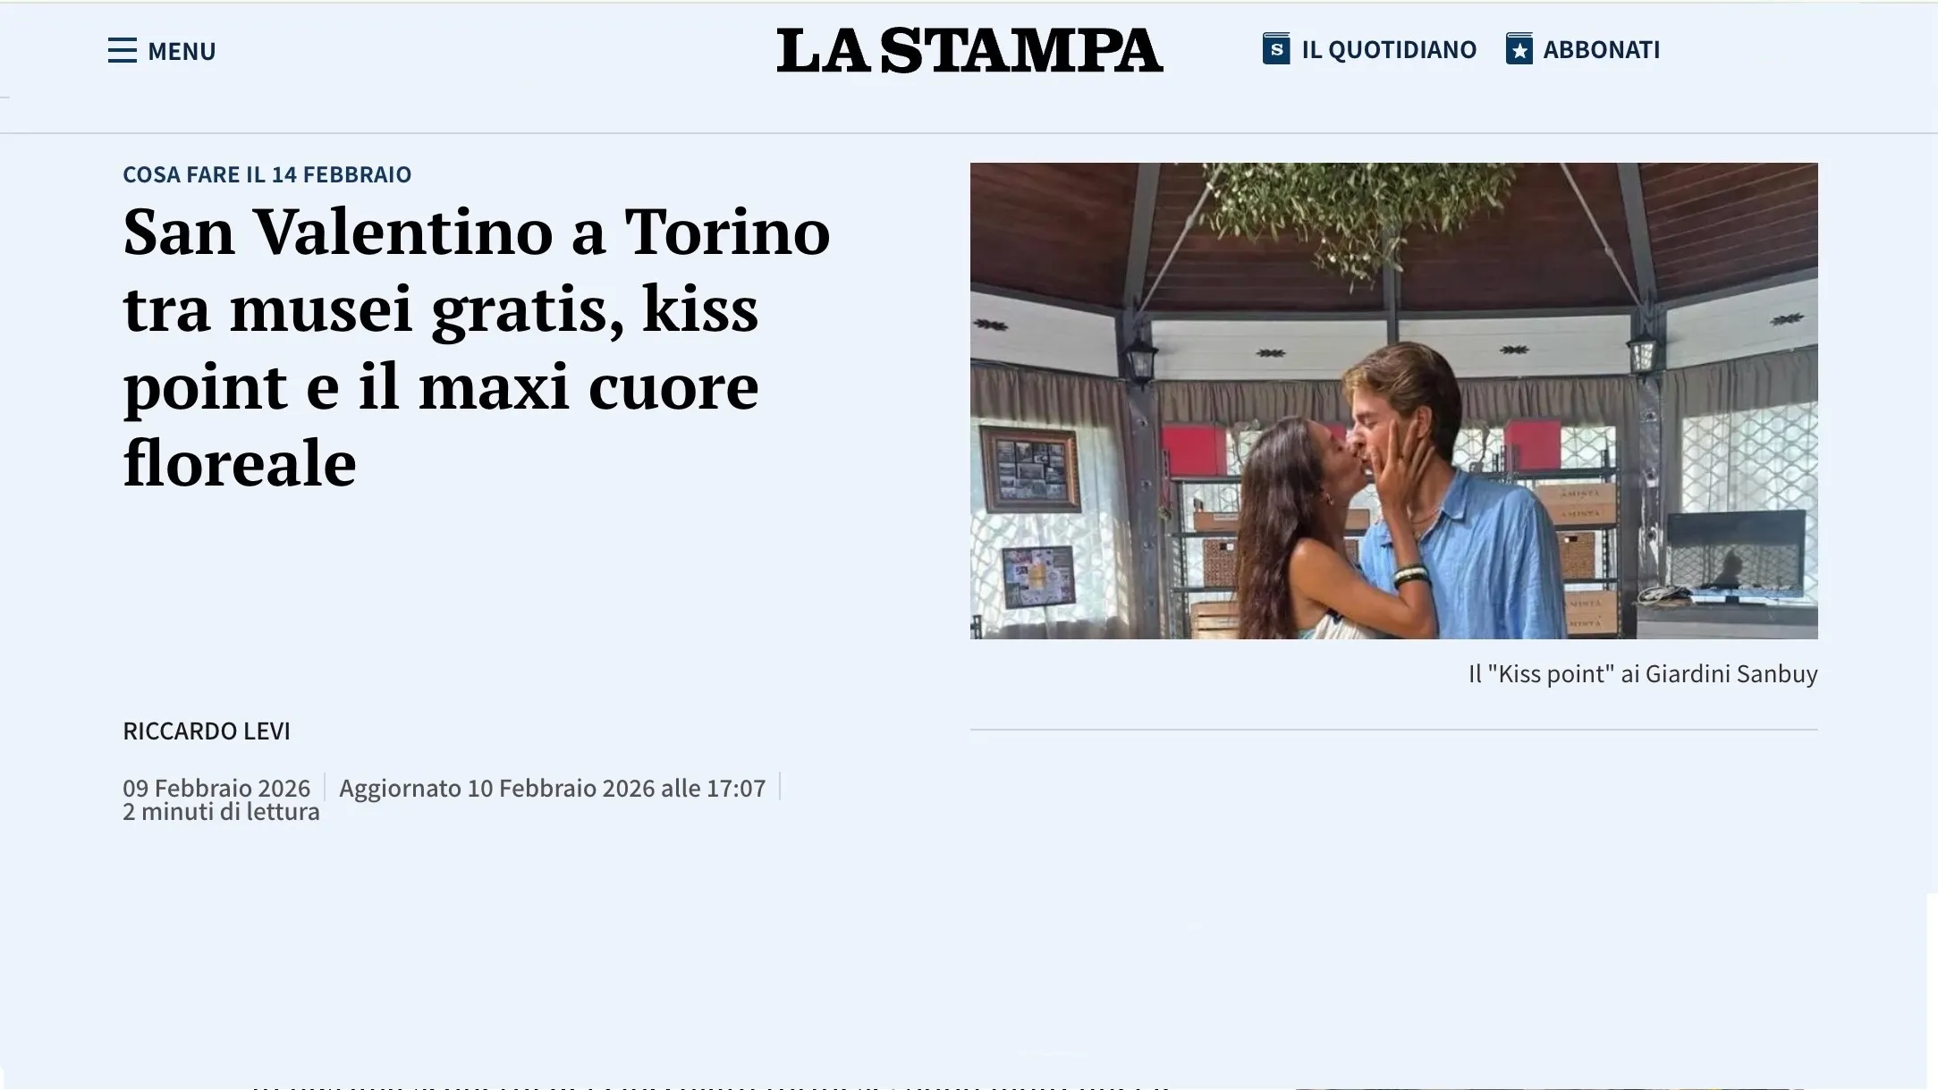Click the Abbonati star icon
1938x1090 pixels.
[x=1519, y=48]
